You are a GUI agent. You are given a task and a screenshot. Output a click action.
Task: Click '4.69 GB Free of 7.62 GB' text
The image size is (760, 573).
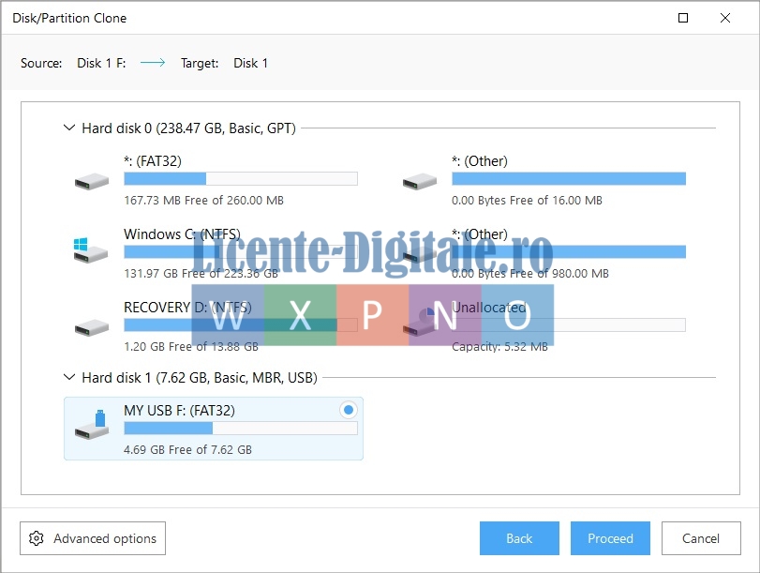tap(187, 449)
